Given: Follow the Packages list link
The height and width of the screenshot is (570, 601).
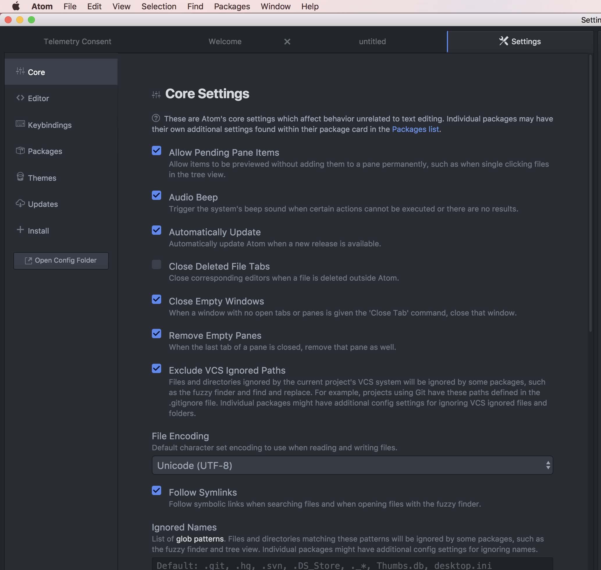Looking at the screenshot, I should click(415, 129).
